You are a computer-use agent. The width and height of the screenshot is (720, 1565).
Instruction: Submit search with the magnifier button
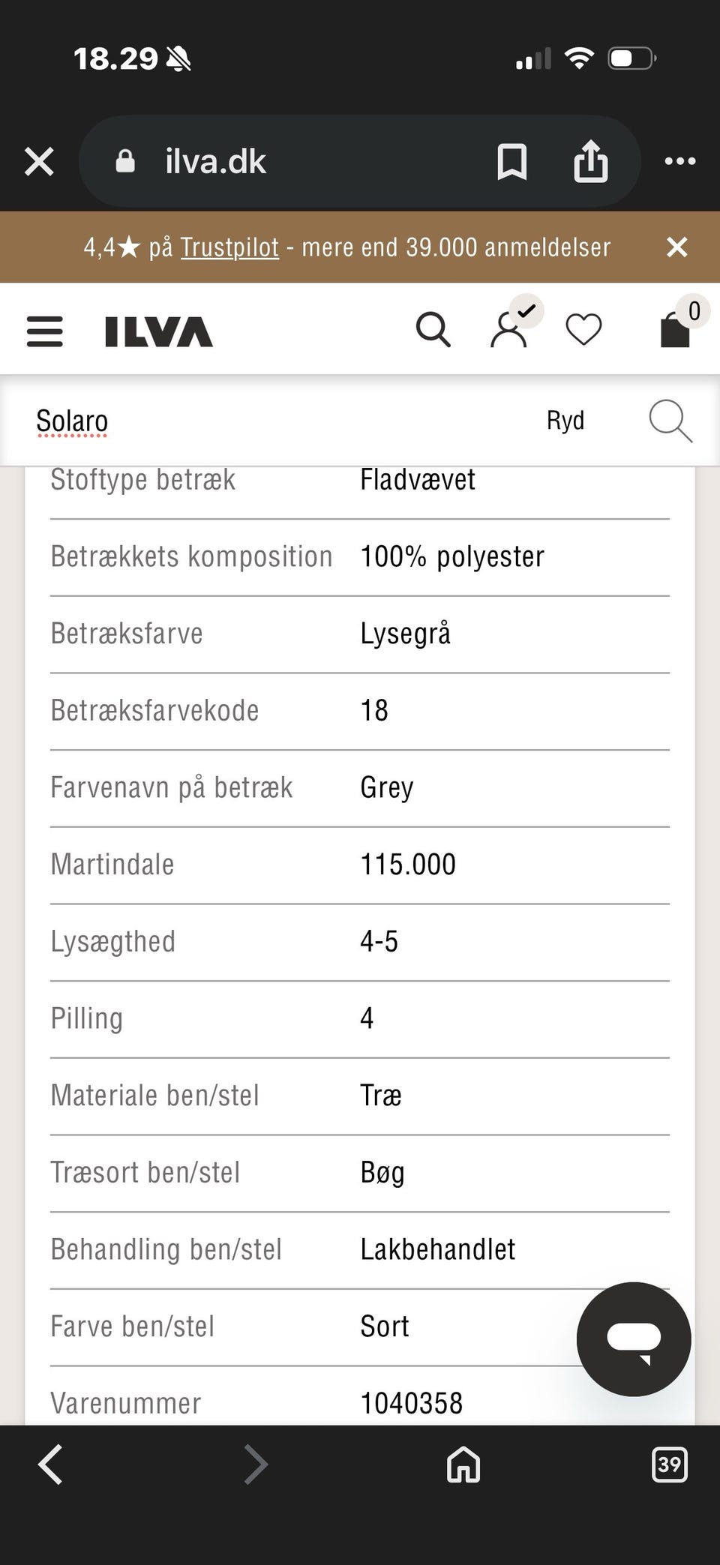click(x=670, y=421)
